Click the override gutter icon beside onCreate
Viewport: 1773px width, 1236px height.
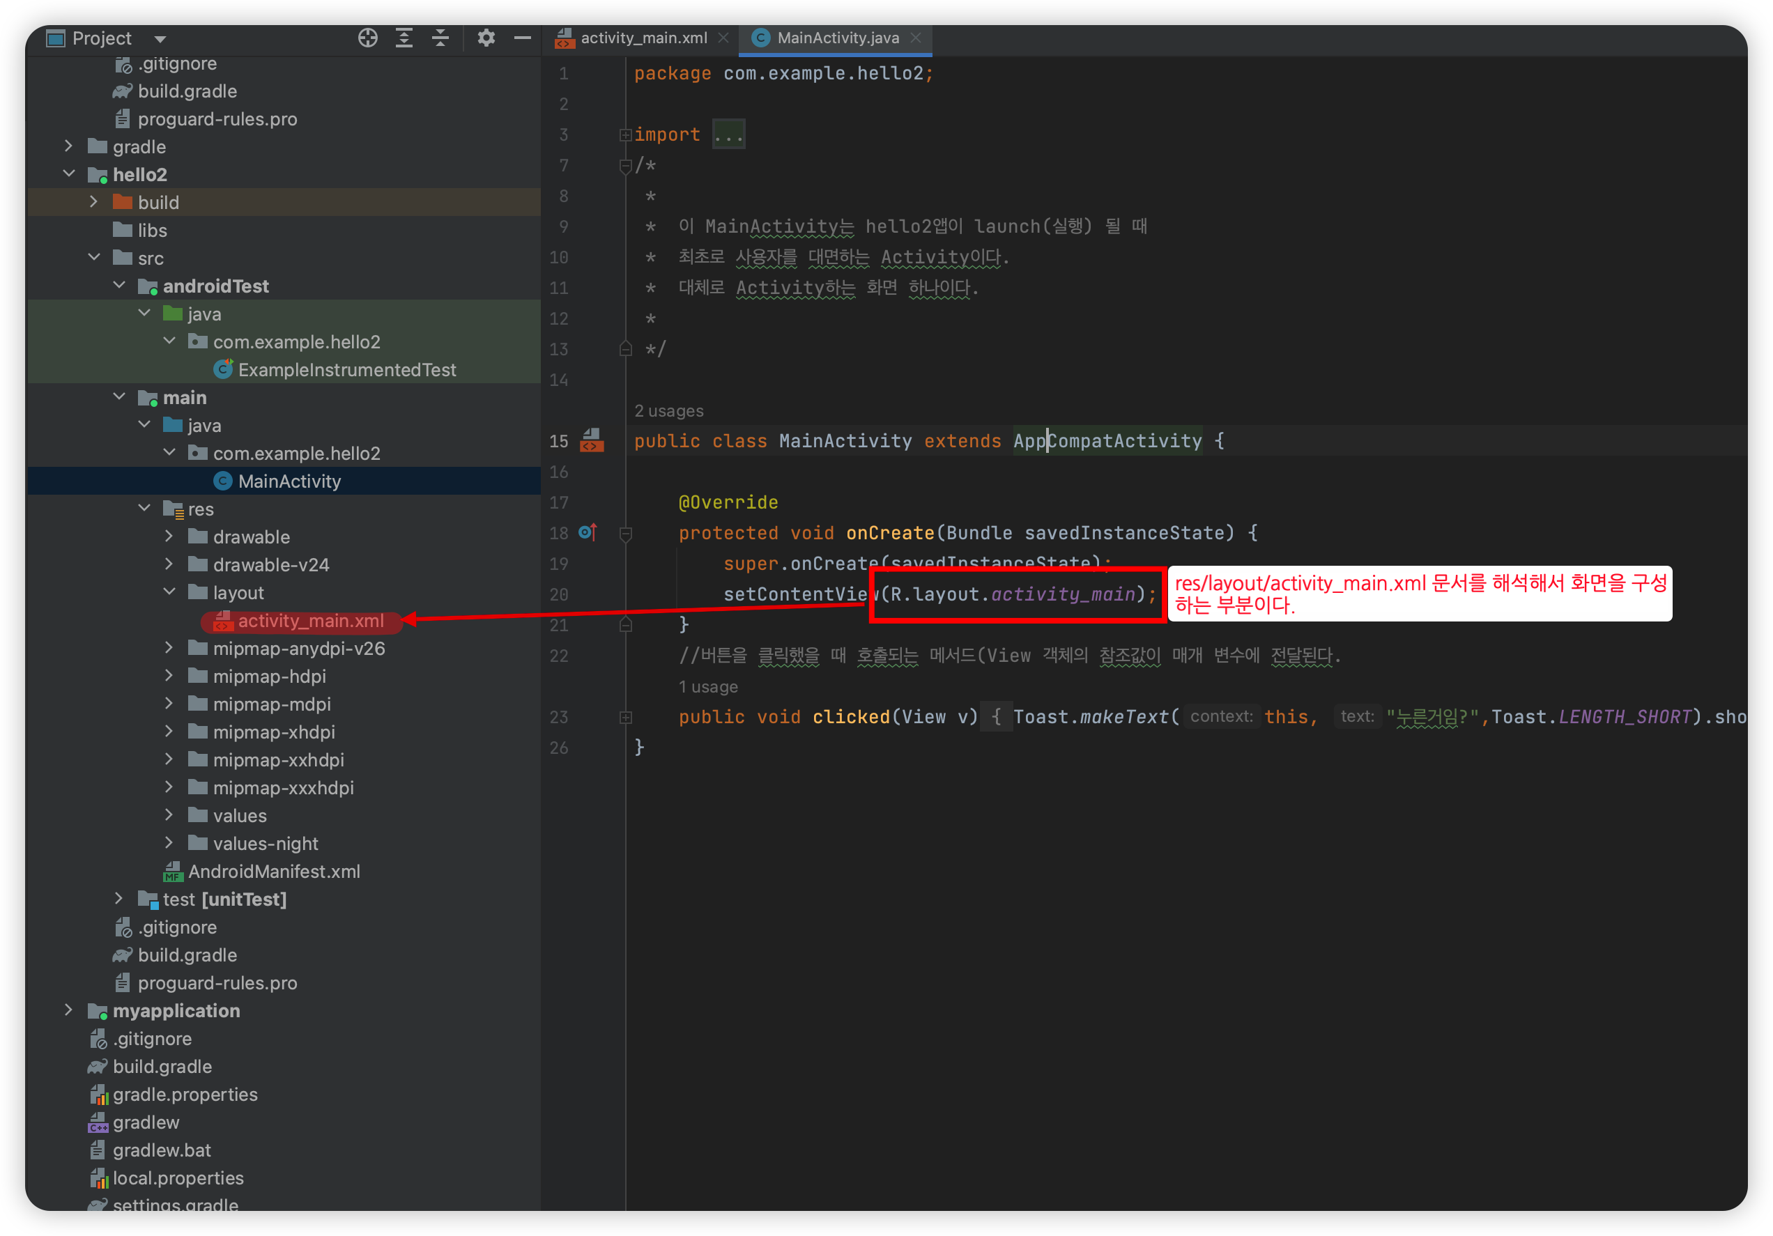[588, 533]
